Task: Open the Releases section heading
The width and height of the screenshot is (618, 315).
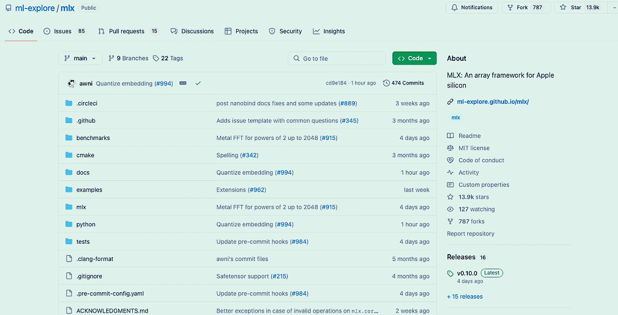Action: pos(461,257)
